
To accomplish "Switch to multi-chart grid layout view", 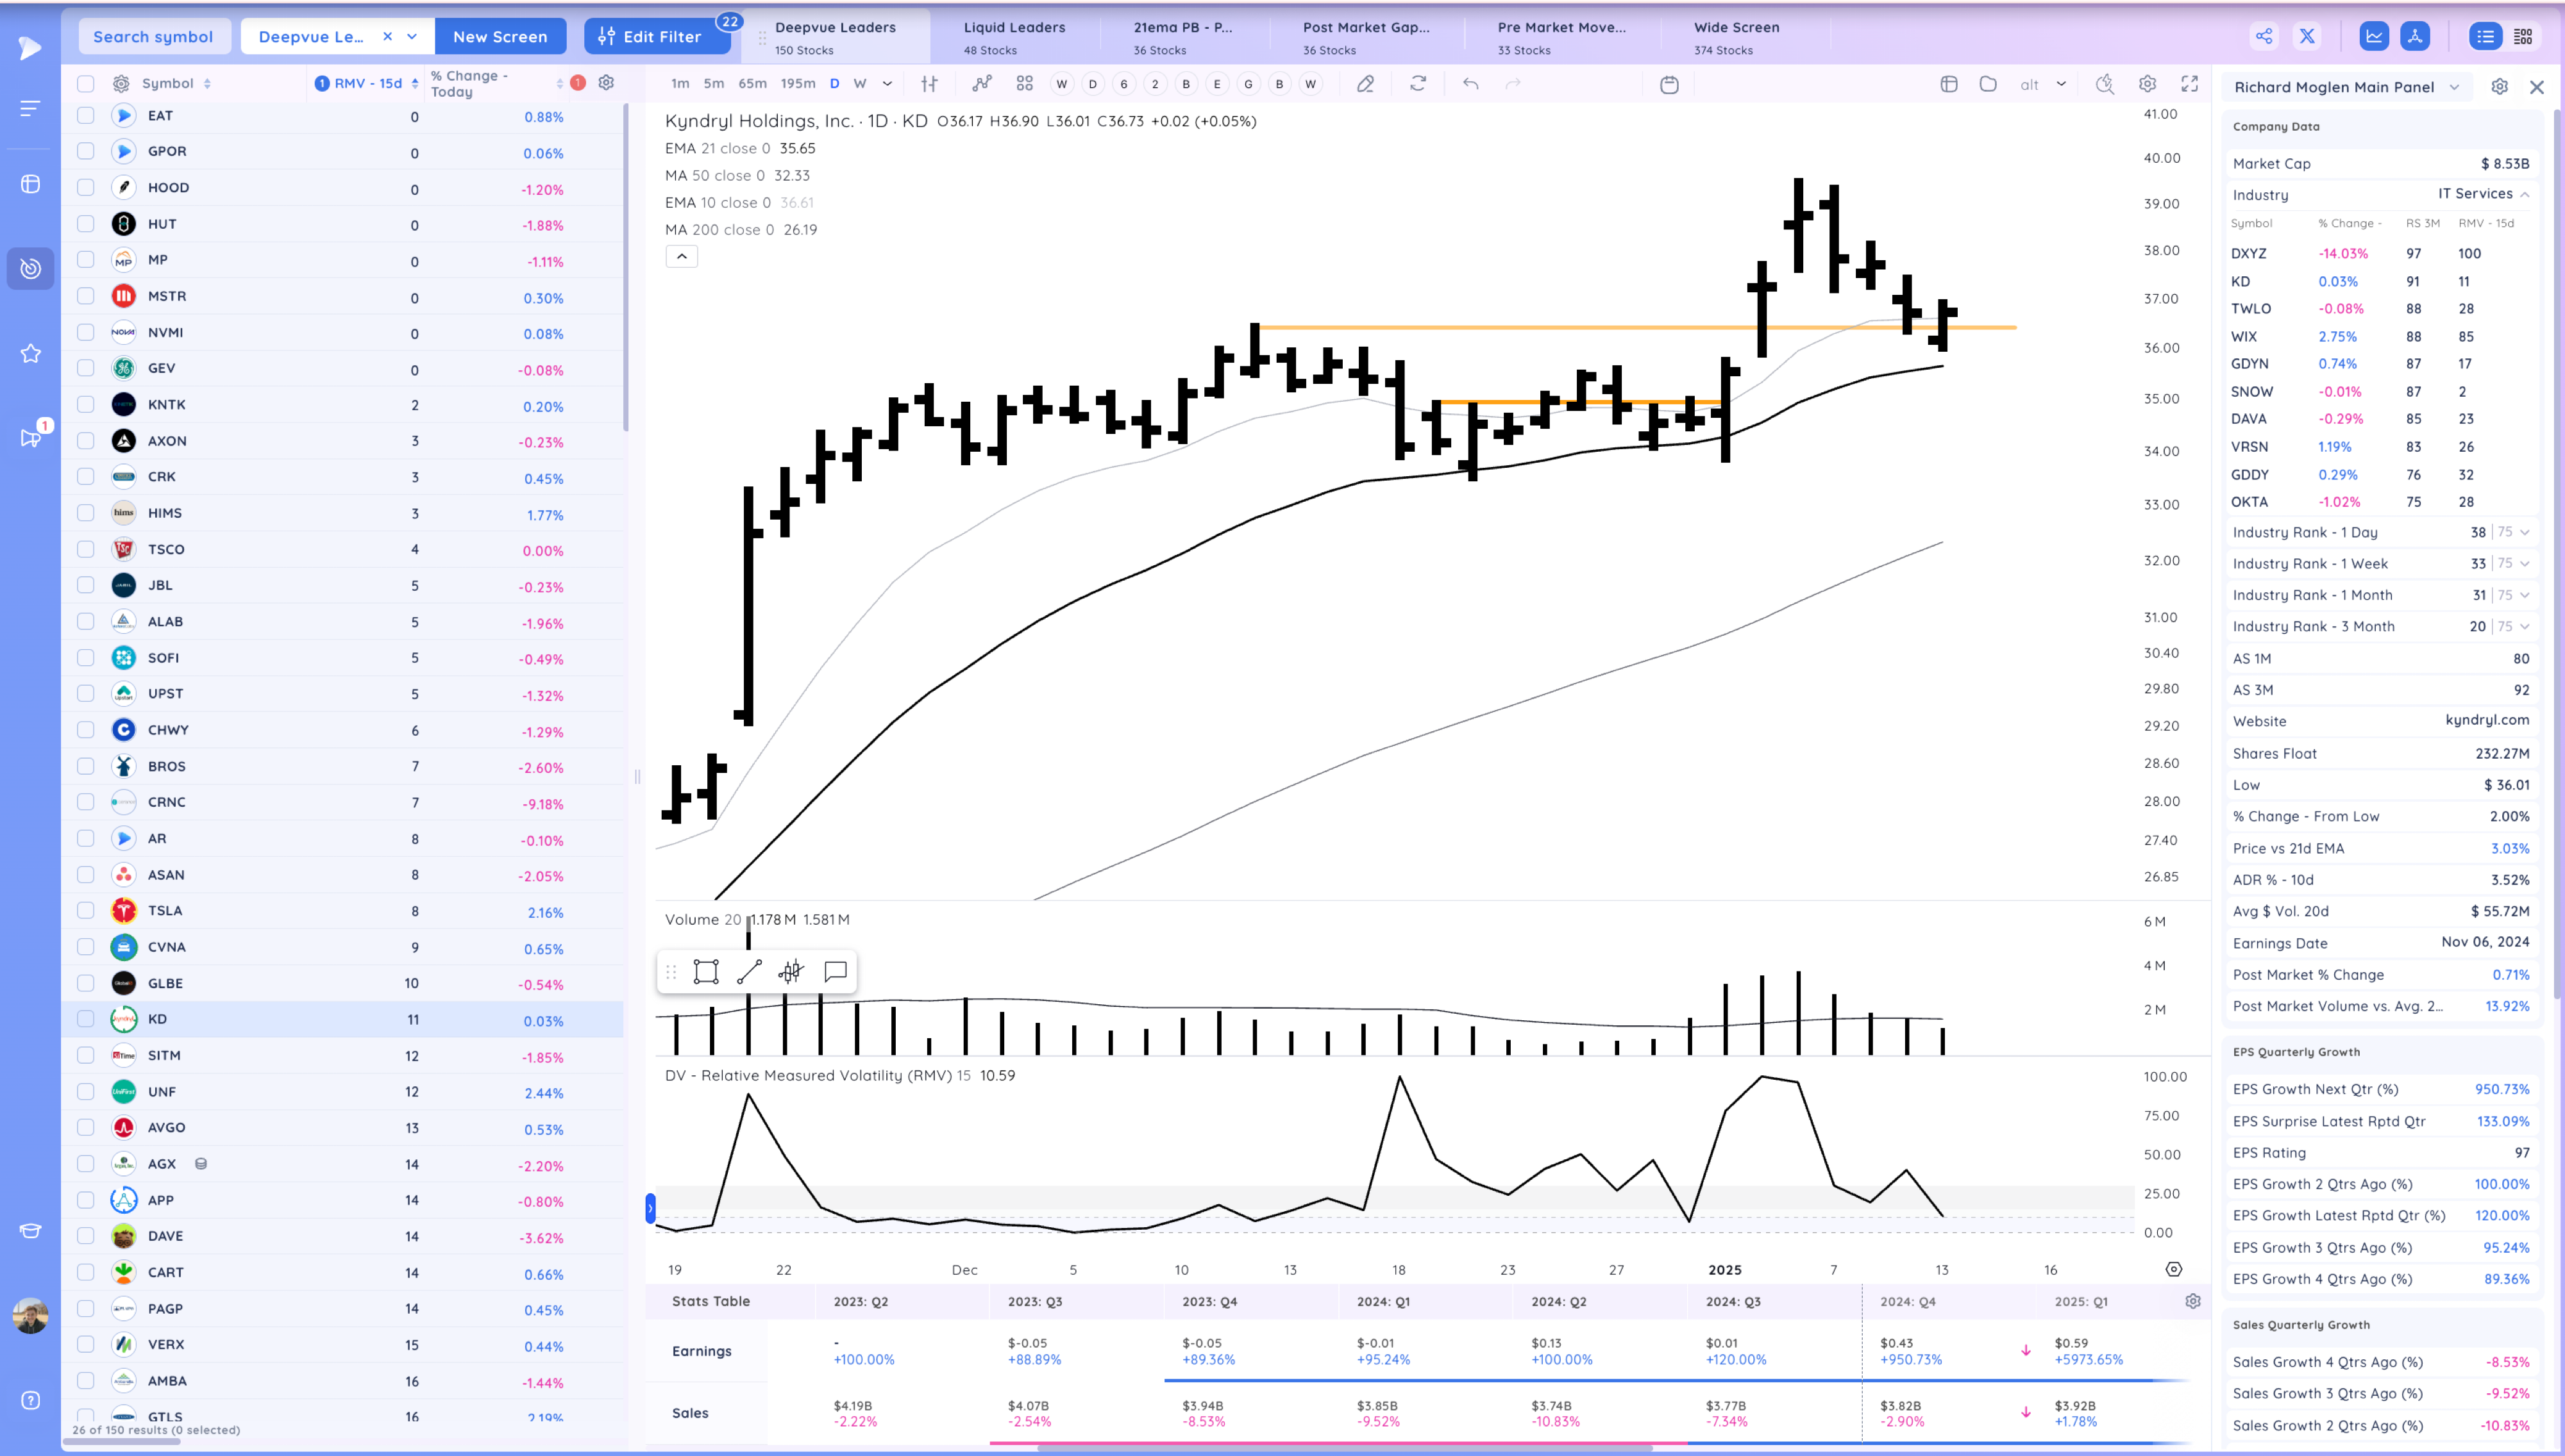I will coord(2523,36).
